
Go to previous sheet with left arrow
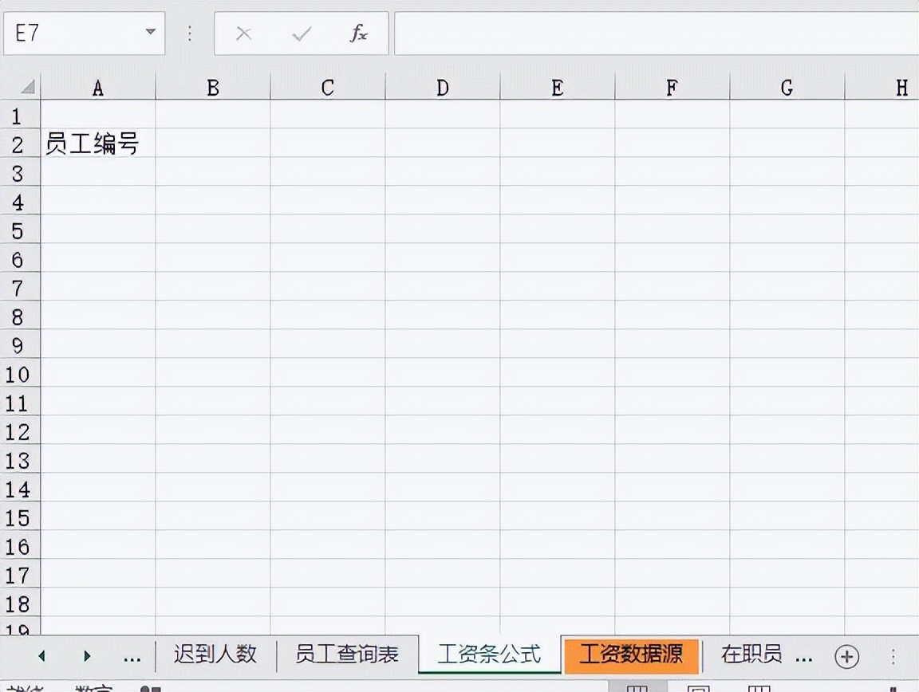[x=41, y=655]
